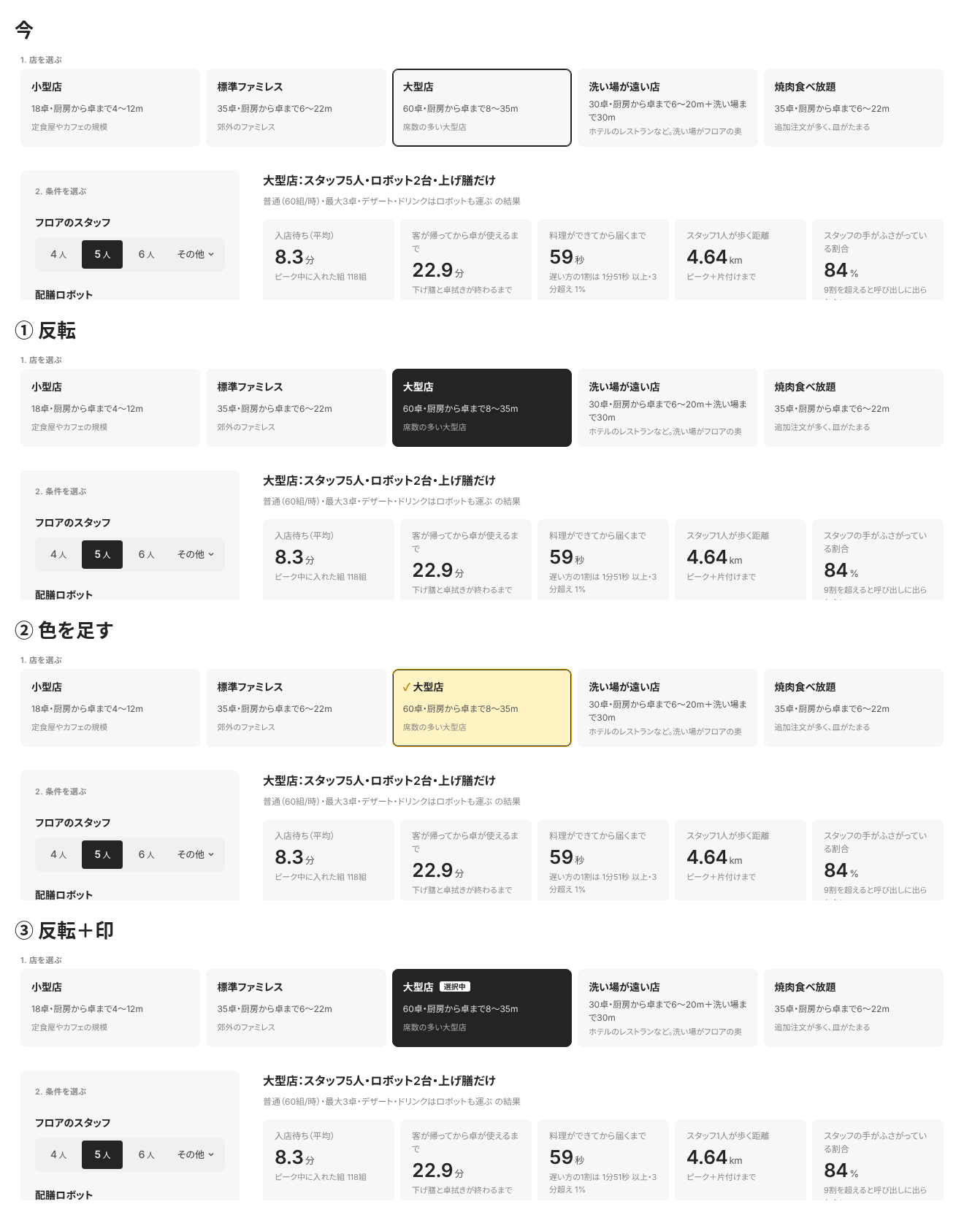This screenshot has height=1215, width=964.
Task: Pick 5人 staff option in 今 section
Action: (102, 254)
